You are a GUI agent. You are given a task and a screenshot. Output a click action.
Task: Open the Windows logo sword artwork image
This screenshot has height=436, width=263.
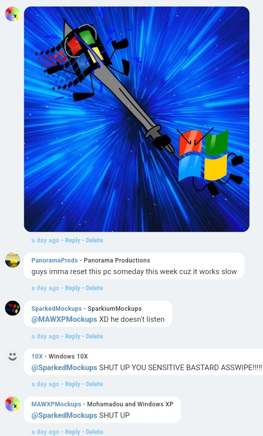click(x=136, y=119)
